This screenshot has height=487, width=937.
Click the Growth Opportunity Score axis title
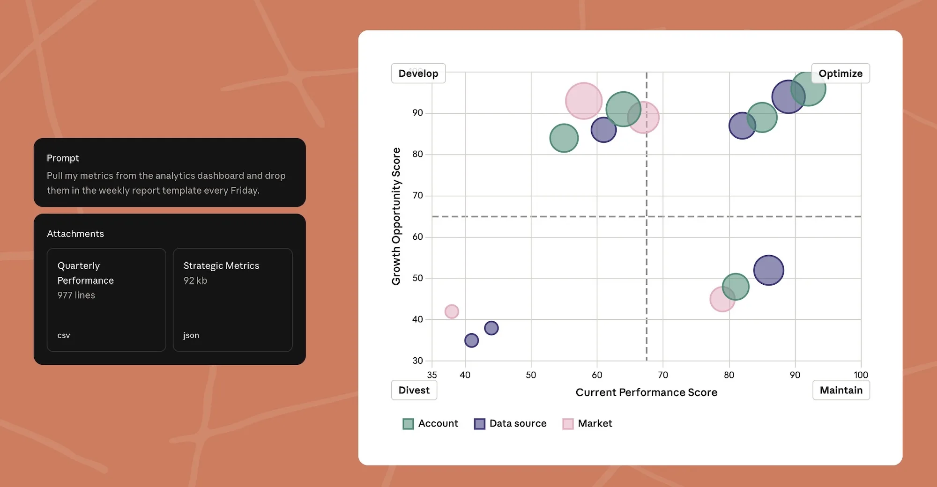point(396,216)
